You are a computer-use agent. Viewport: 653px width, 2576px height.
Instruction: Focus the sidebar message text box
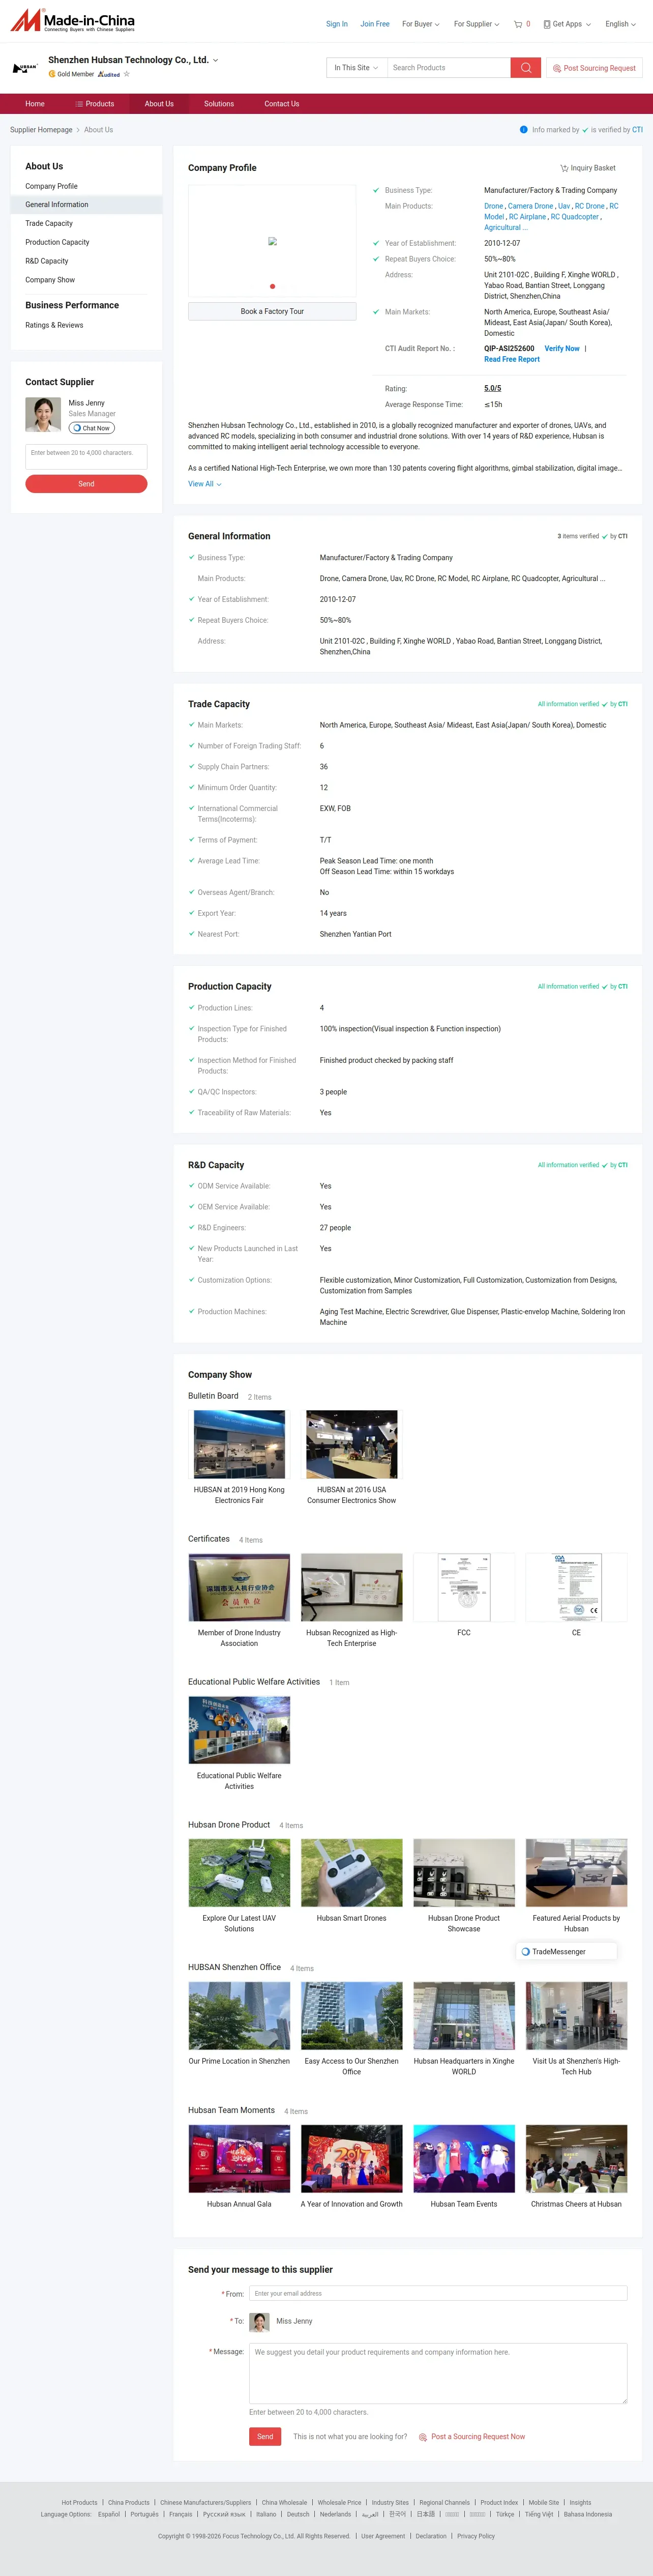(86, 457)
